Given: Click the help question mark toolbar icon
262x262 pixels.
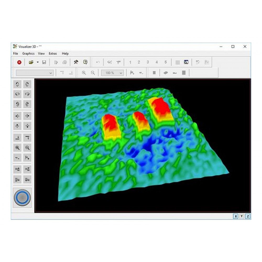Looking at the screenshot, I should pyautogui.click(x=85, y=62).
